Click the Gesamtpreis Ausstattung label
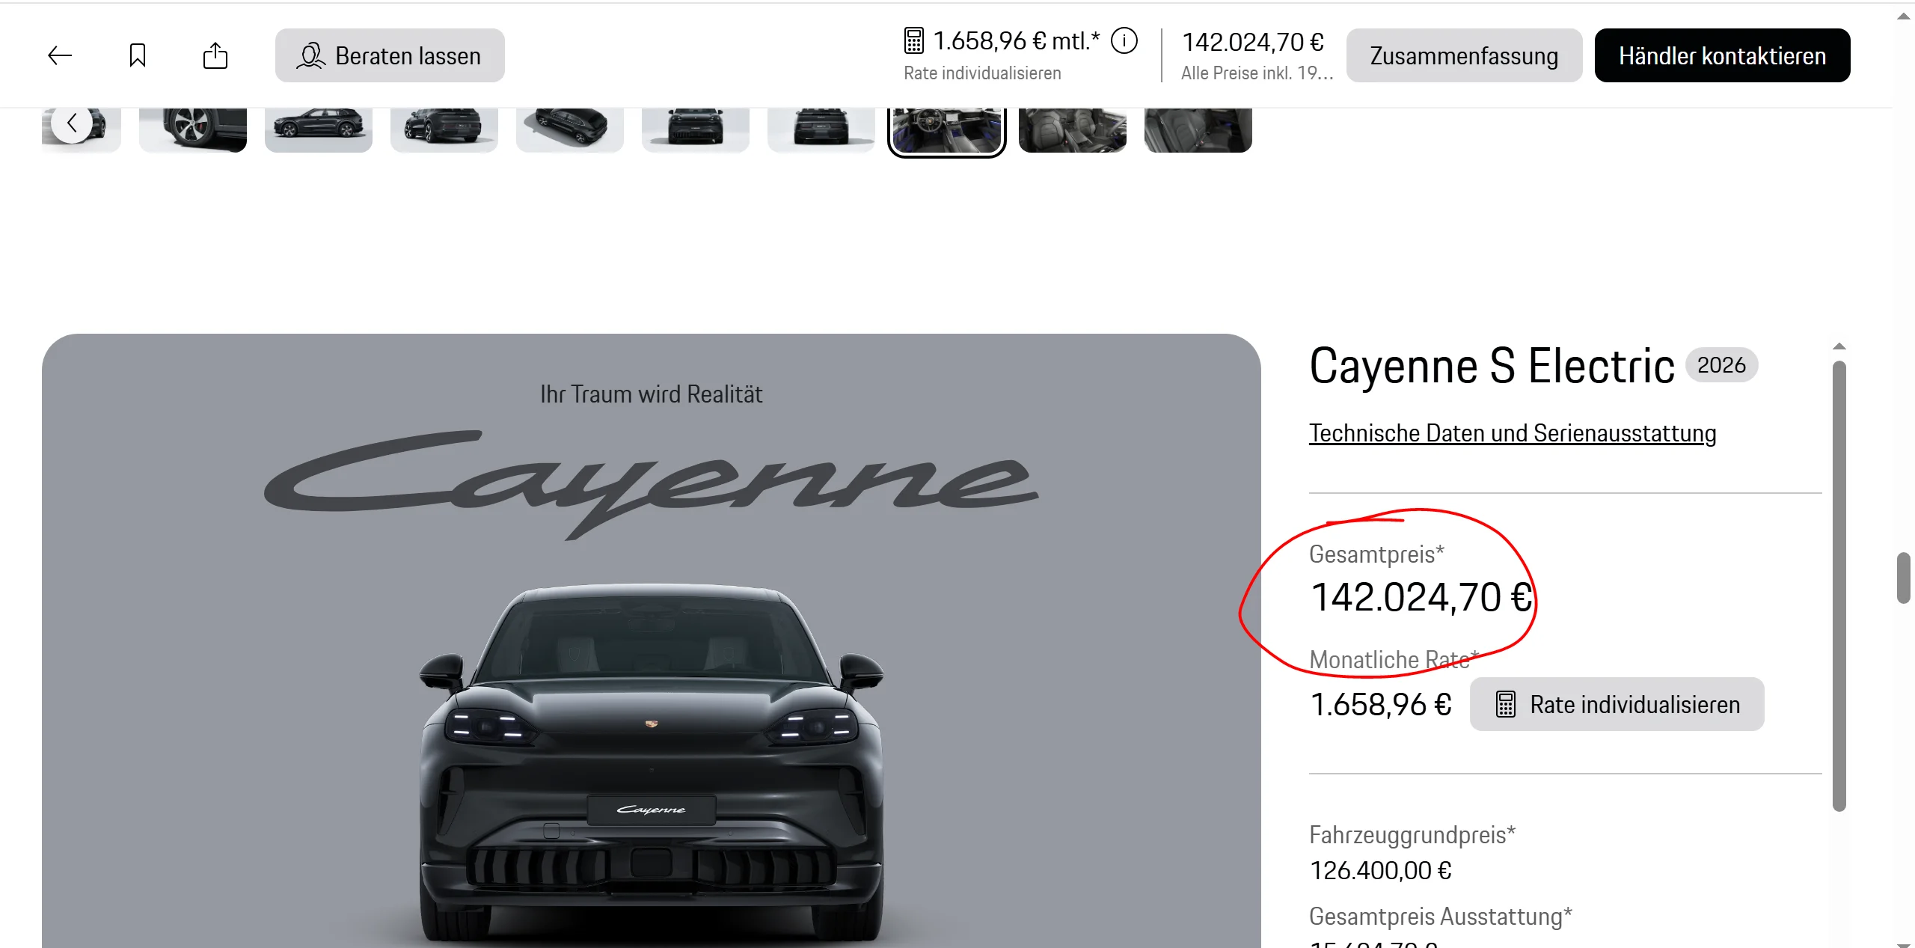 [1441, 917]
